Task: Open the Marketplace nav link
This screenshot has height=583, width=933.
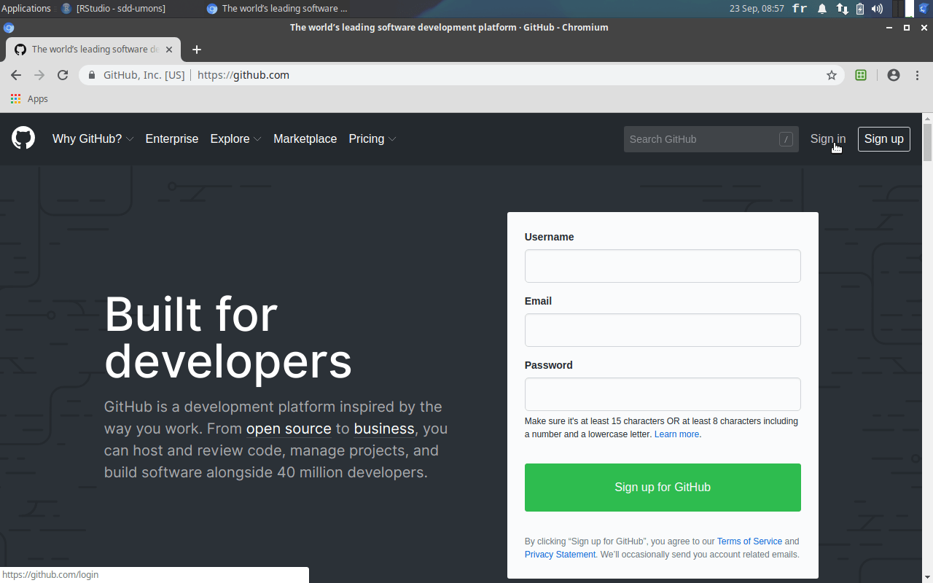Action: (x=305, y=138)
